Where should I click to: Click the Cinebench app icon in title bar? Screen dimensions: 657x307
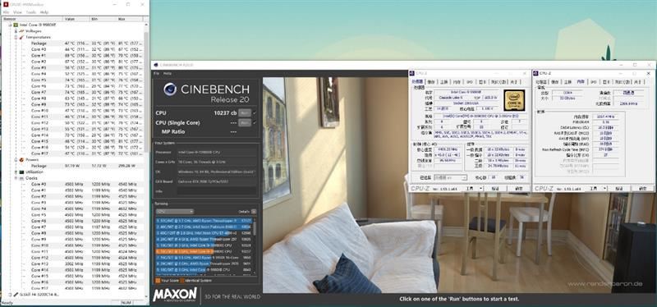(x=156, y=65)
